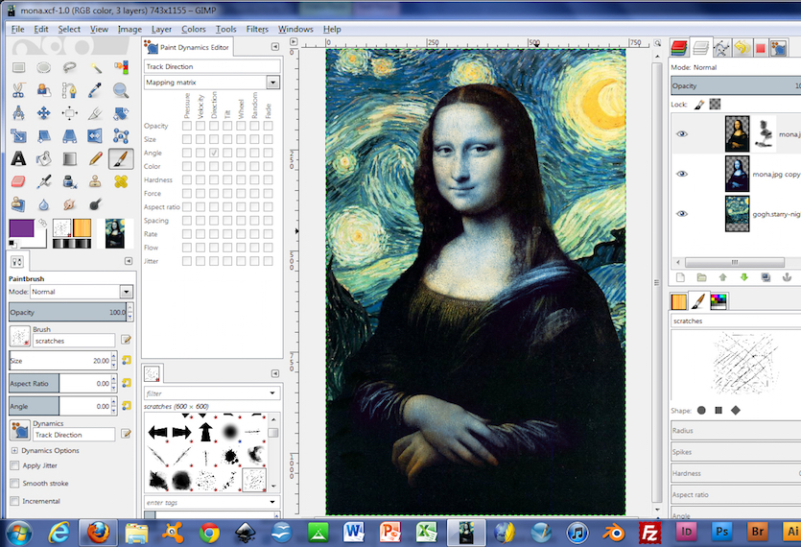
Task: Lower the selected layer
Action: tap(743, 277)
